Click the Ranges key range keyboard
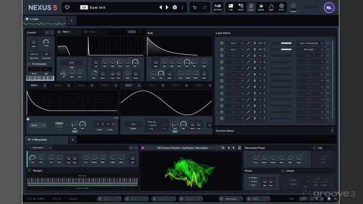This screenshot has width=363, height=204. [82, 181]
